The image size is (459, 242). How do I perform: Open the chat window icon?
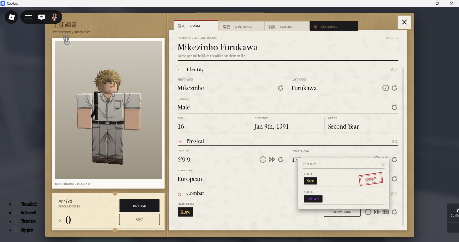pyautogui.click(x=41, y=17)
